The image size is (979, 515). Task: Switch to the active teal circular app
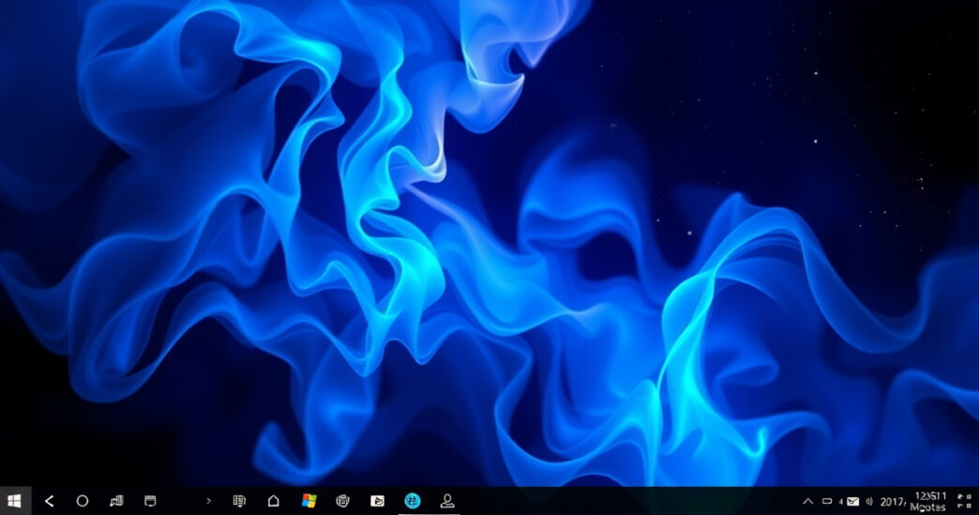click(413, 501)
